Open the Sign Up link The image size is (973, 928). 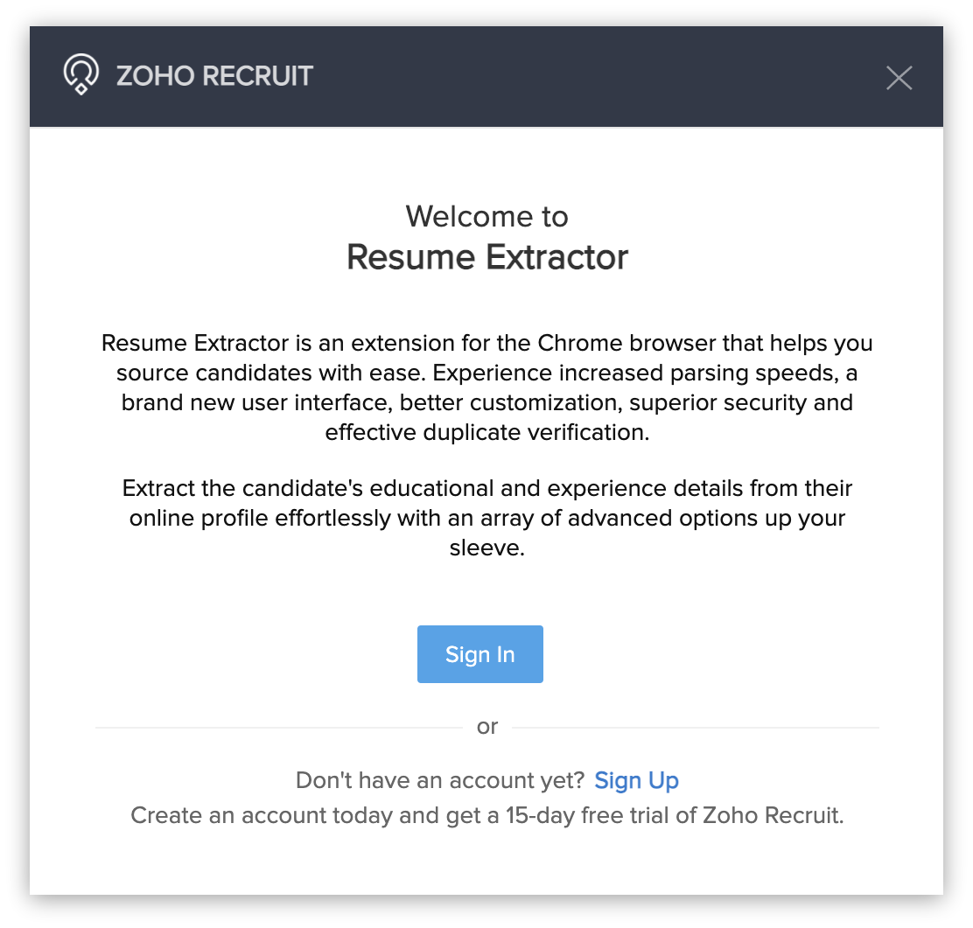(636, 780)
